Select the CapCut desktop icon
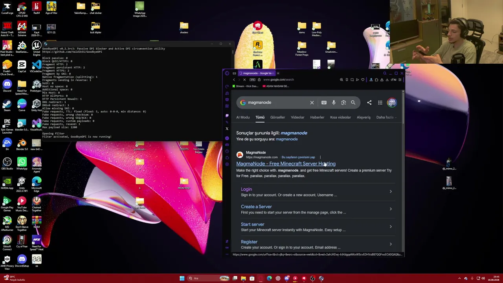 click(22, 66)
